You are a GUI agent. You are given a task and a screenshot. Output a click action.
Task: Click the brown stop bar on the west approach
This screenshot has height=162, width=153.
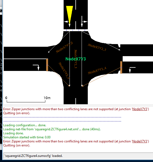(47, 65)
